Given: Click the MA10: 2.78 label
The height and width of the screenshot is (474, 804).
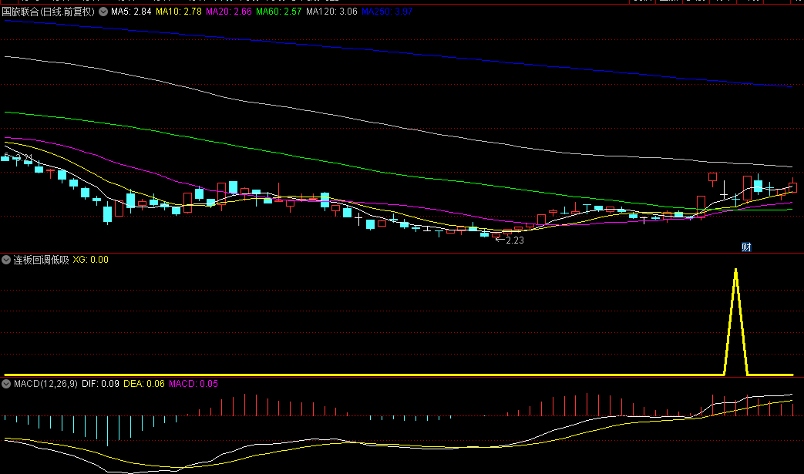Looking at the screenshot, I should click(178, 12).
